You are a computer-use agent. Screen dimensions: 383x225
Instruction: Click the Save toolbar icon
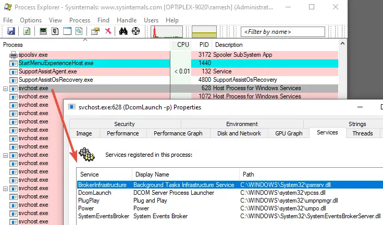[x=11, y=31]
